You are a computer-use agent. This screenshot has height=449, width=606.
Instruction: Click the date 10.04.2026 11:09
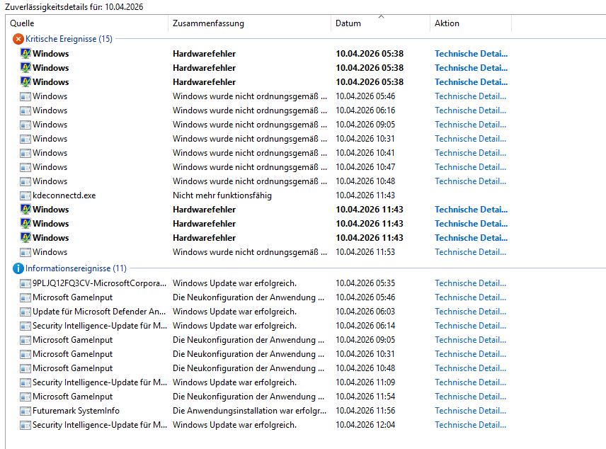365,382
